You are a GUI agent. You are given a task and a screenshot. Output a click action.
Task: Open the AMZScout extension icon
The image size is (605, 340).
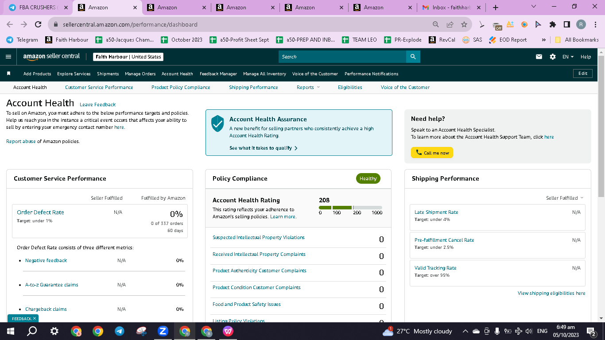[x=510, y=24]
